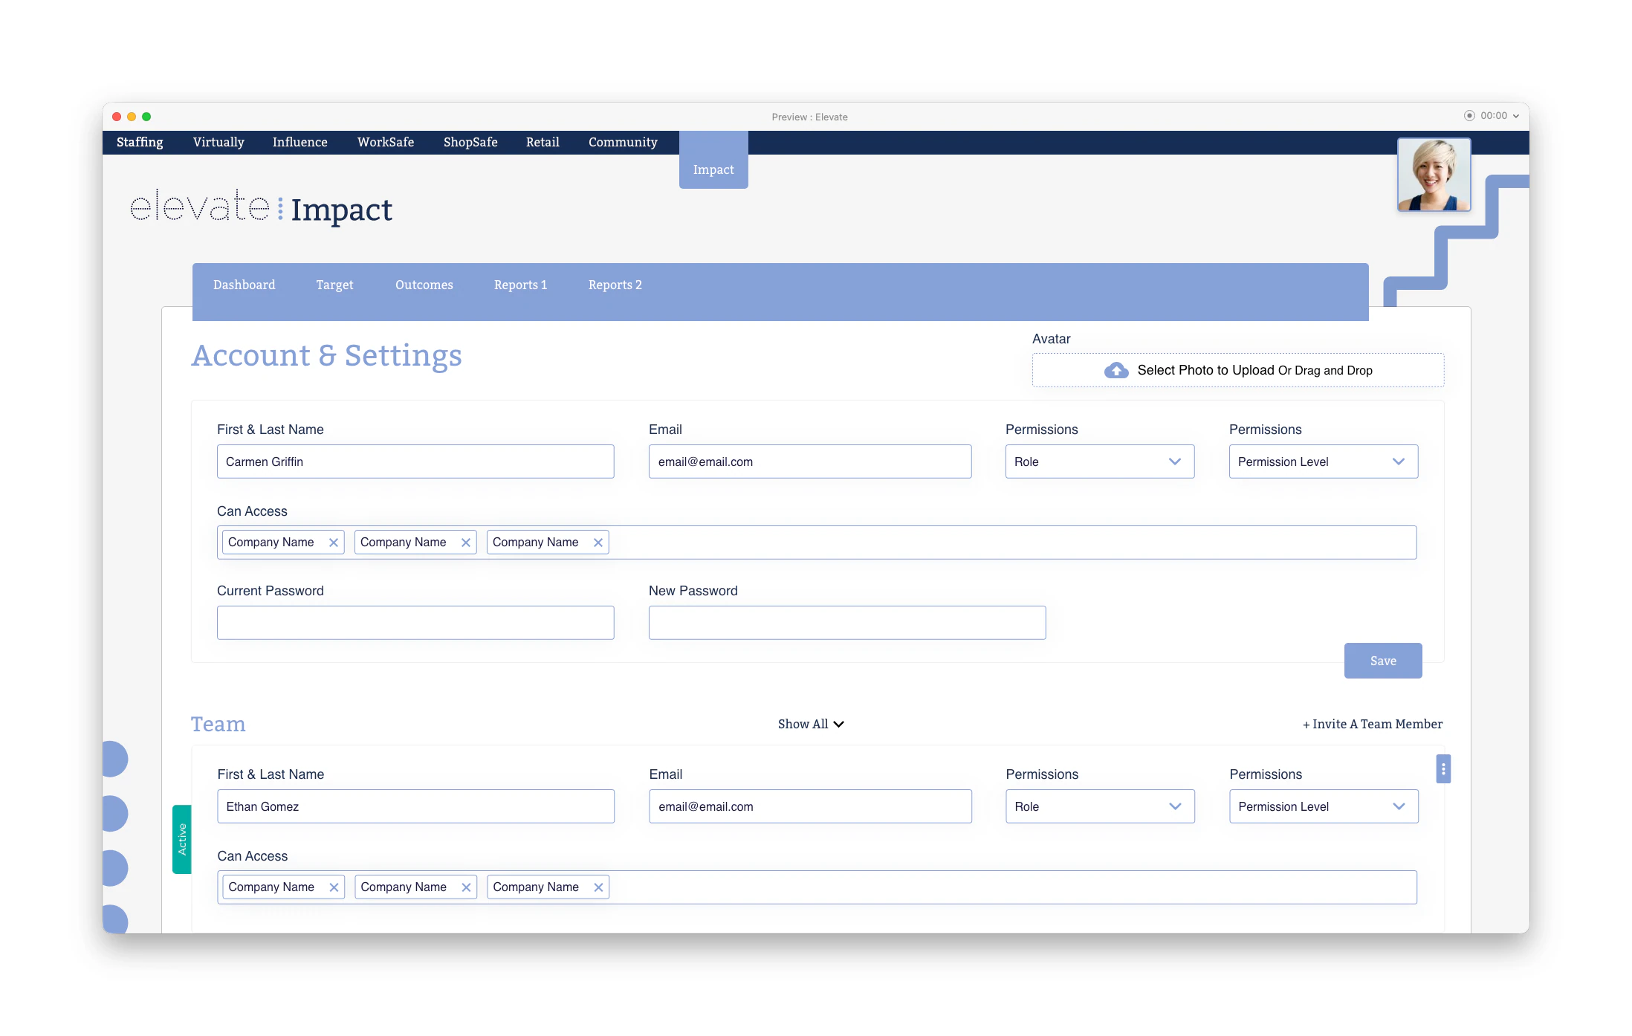Open Retail in the top navigation
The image size is (1632, 1036).
(x=543, y=142)
